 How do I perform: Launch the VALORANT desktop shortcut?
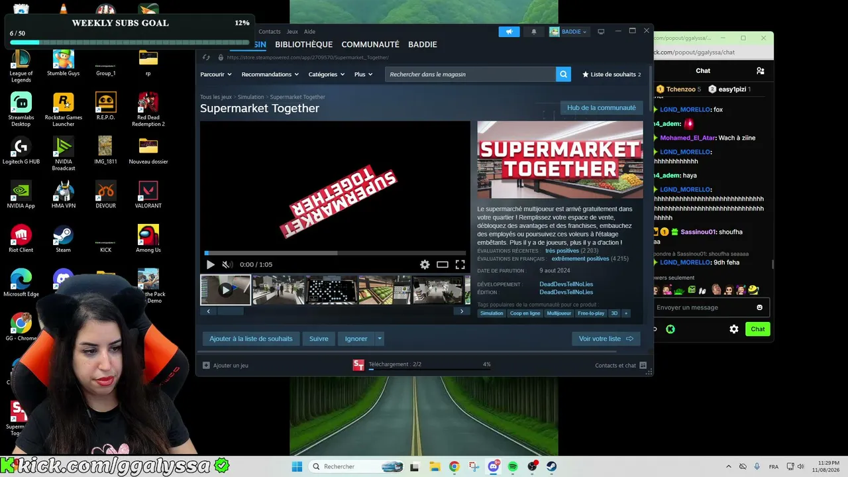tap(148, 195)
